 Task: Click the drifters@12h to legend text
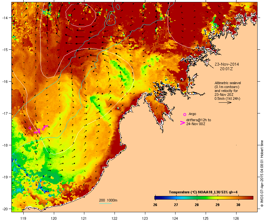[199, 120]
